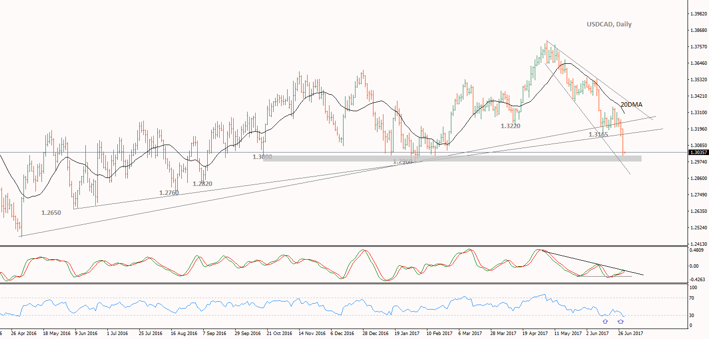Click the 1.3220 support annotation label
Viewport: 709px width, 339px height.
(509, 126)
